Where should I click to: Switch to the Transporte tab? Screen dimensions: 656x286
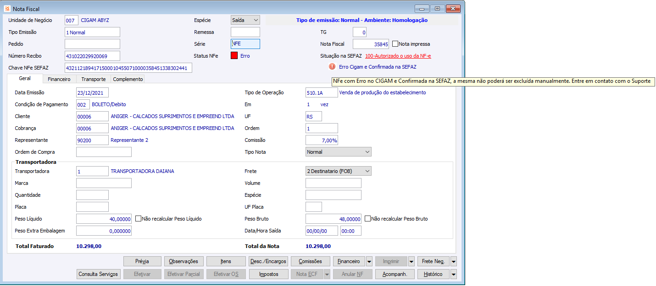[x=94, y=79]
